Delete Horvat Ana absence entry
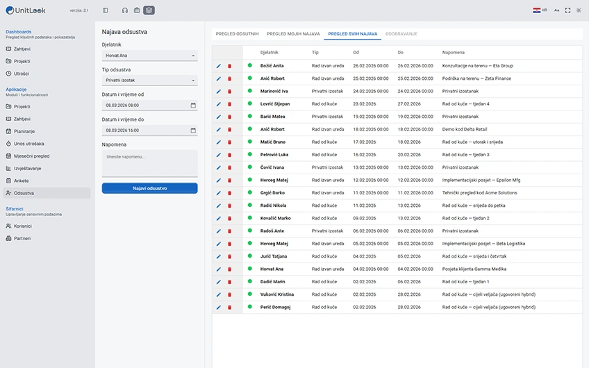 tap(229, 269)
